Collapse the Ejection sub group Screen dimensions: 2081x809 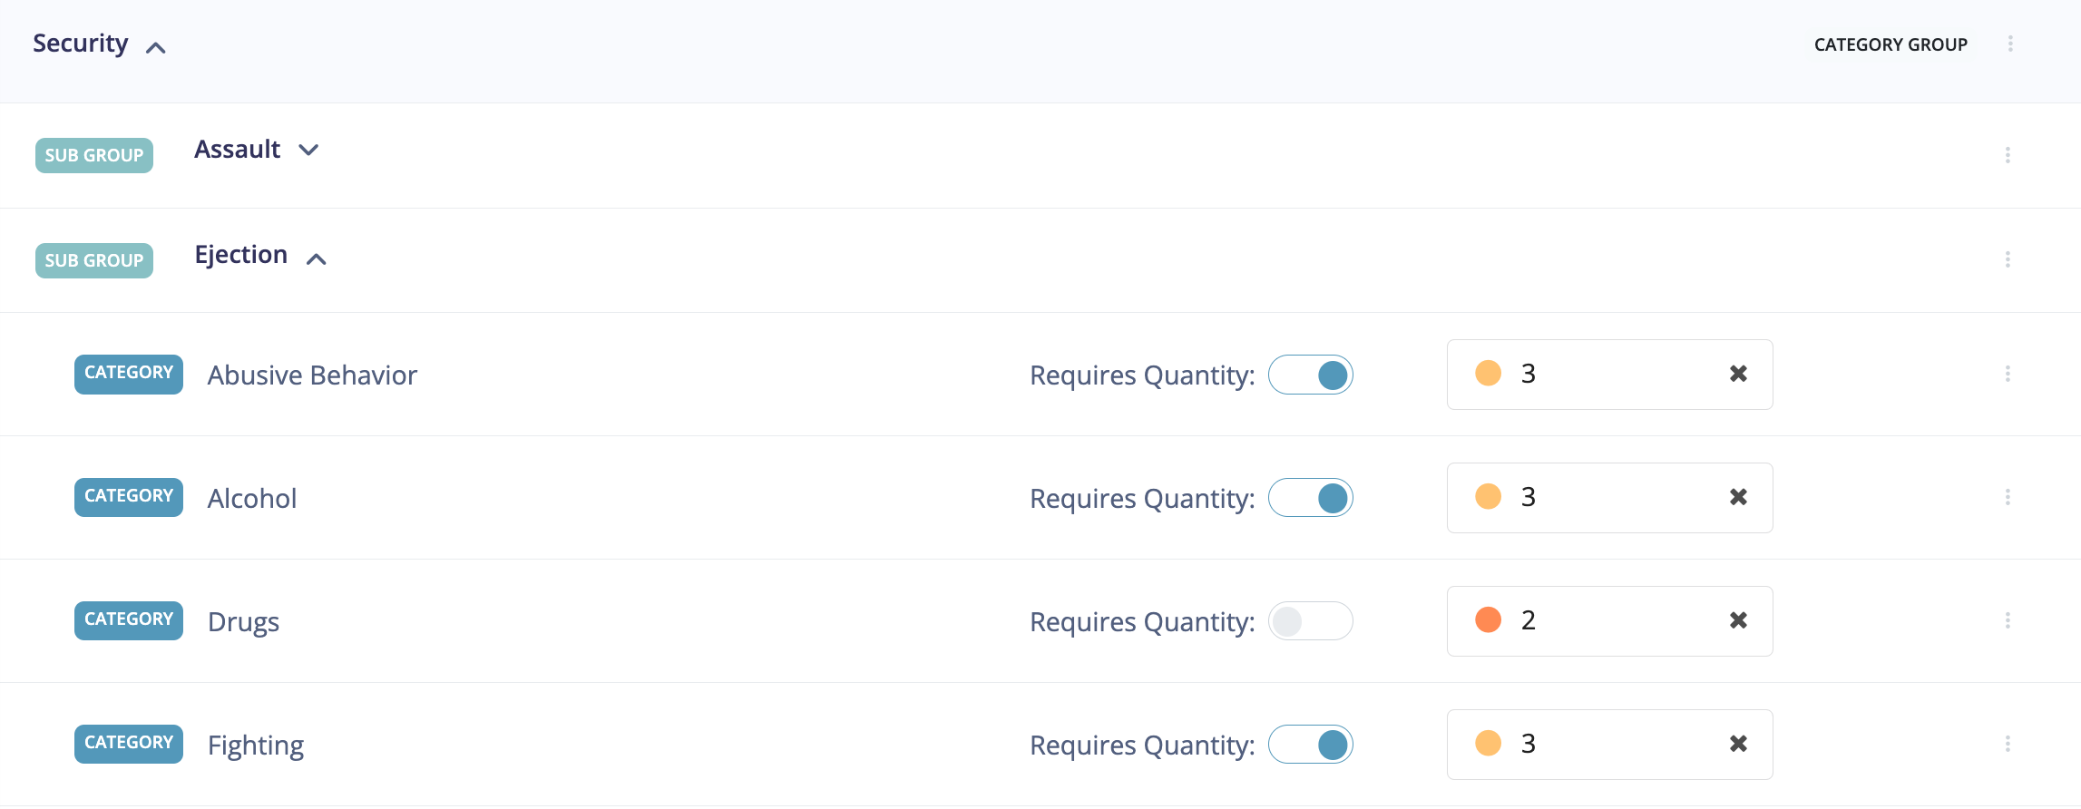[x=317, y=258]
